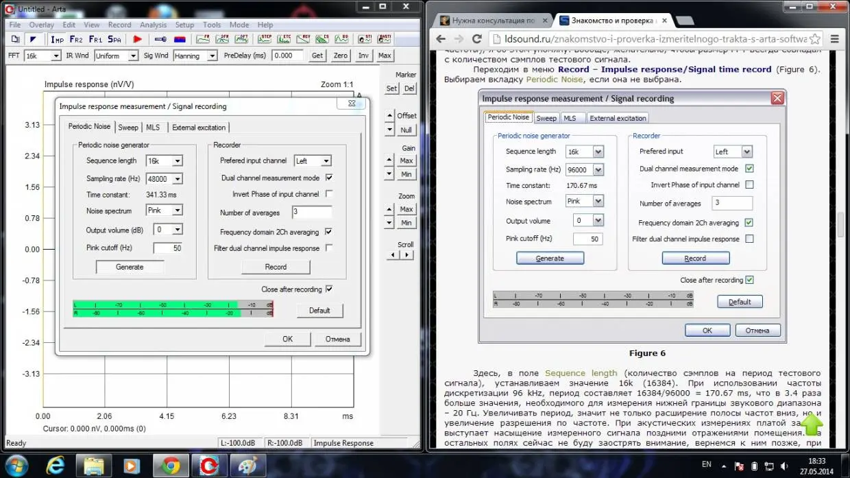Open the Analysis menu
This screenshot has height=478, width=850.
pos(153,25)
